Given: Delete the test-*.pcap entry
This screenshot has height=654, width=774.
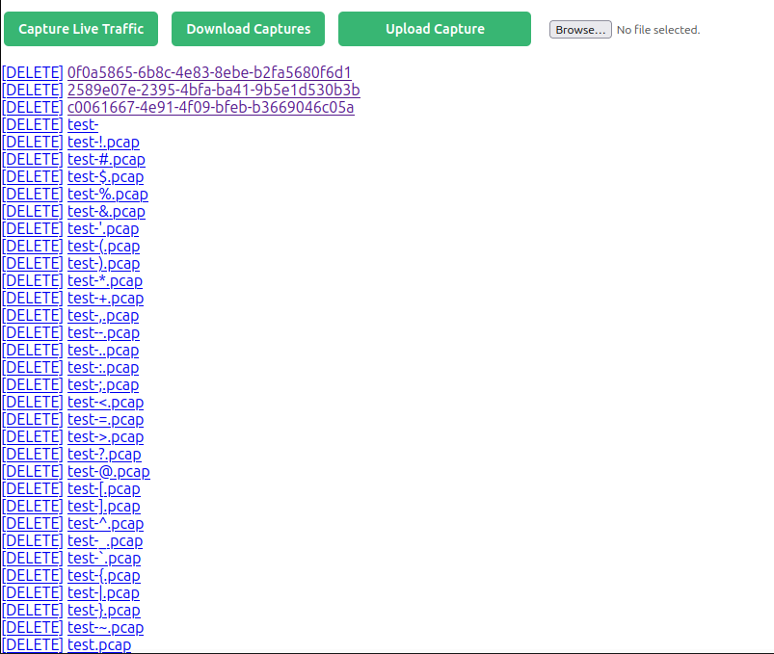Looking at the screenshot, I should 33,280.
